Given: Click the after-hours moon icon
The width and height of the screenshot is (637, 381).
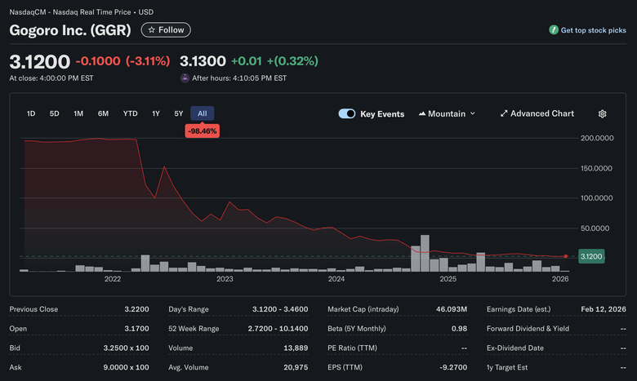Looking at the screenshot, I should coord(185,78).
